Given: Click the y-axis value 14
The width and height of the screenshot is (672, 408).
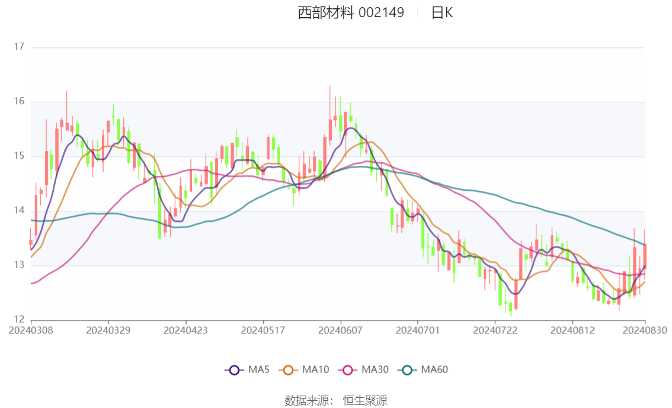Looking at the screenshot, I should tap(19, 211).
